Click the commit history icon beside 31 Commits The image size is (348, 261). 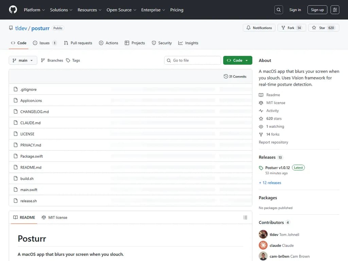pyautogui.click(x=225, y=76)
